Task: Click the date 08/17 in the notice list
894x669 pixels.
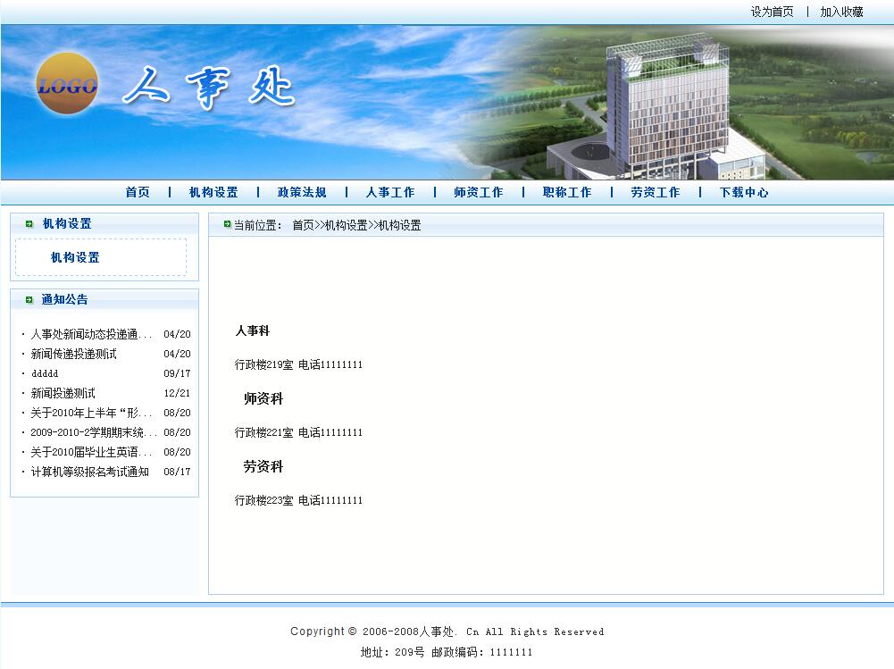Action: 178,472
